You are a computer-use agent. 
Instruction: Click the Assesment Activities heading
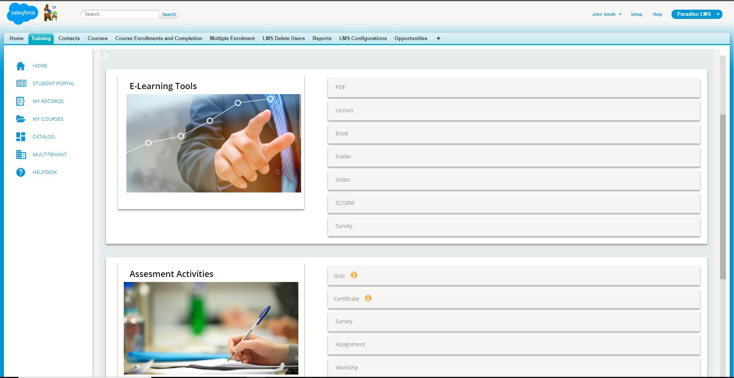pos(172,274)
